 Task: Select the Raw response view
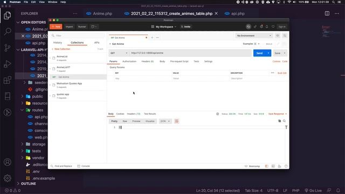pos(125,121)
